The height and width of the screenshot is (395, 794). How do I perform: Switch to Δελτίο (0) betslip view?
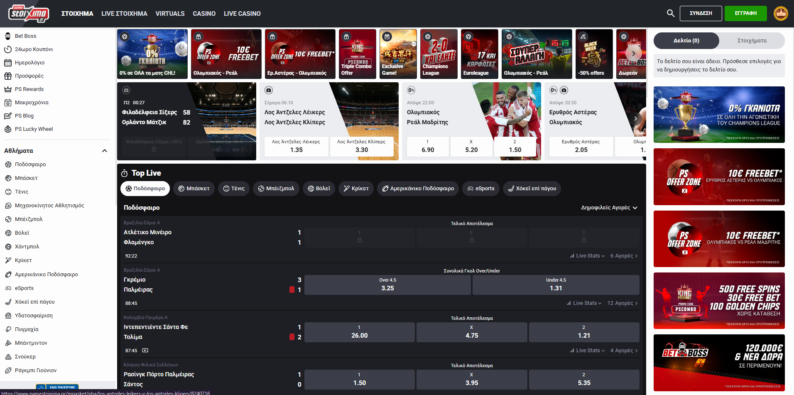686,41
